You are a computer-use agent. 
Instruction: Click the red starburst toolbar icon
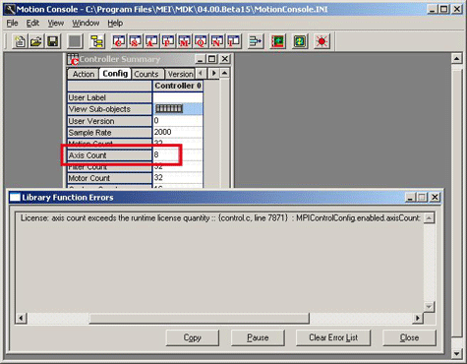point(321,41)
